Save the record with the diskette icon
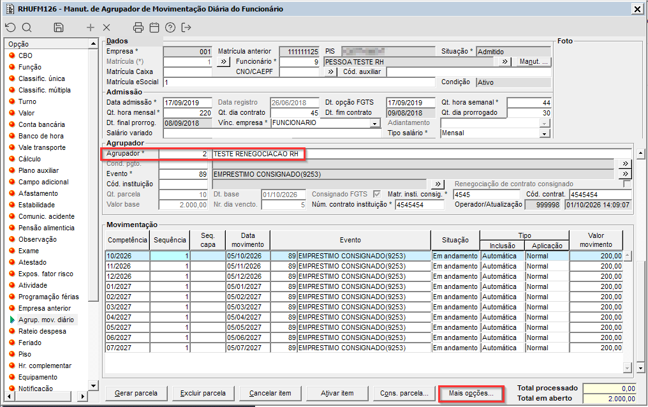 (59, 27)
